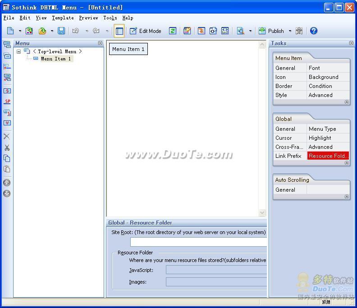Click the sidebar icon with red N
Screen dimensions: 357x308
[7, 78]
